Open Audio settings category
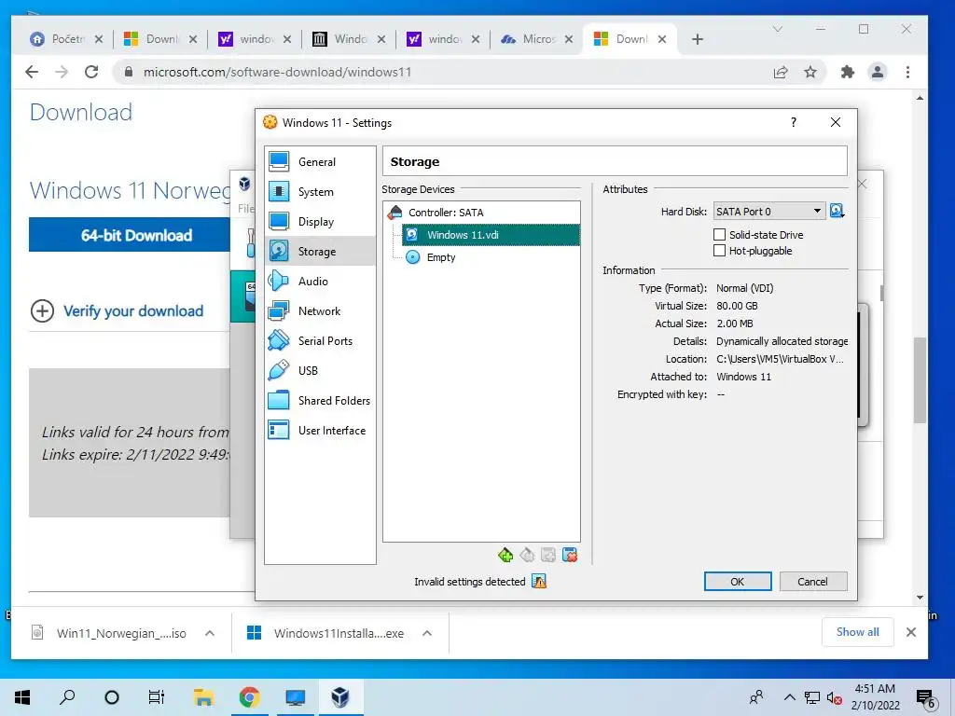The image size is (955, 716). coord(321,281)
